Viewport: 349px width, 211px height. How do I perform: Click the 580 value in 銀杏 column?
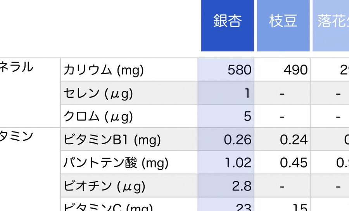coord(239,70)
